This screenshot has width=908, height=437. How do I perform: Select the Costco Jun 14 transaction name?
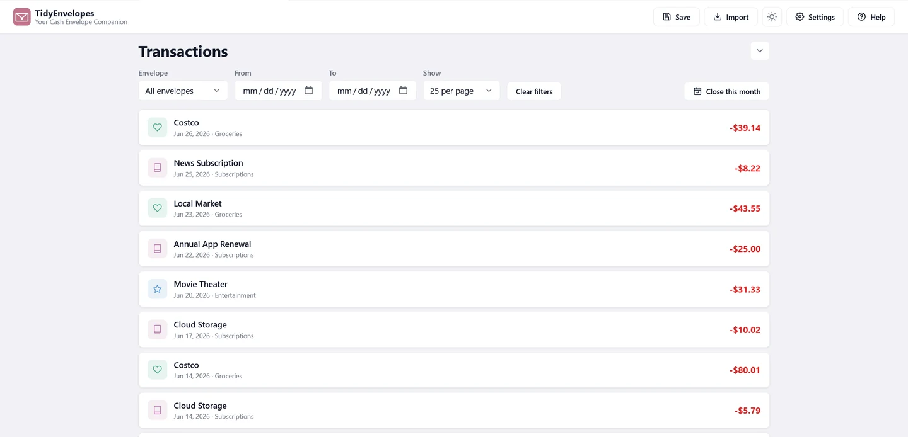click(186, 365)
